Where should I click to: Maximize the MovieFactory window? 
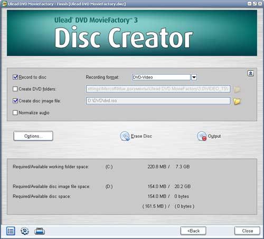tap(254, 4)
